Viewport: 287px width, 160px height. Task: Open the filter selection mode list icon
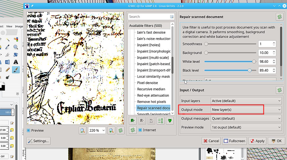click(161, 121)
